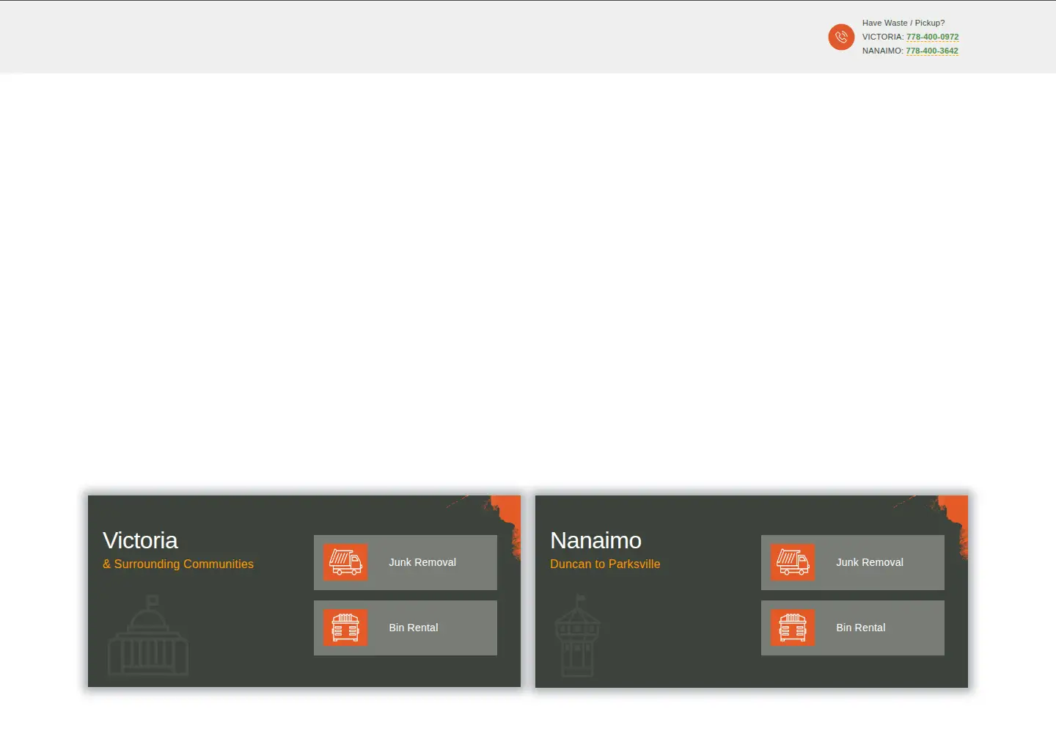Screen dimensions: 1056x734
Task: Click 'Duncan to Parksville' subtitle
Action: point(605,564)
